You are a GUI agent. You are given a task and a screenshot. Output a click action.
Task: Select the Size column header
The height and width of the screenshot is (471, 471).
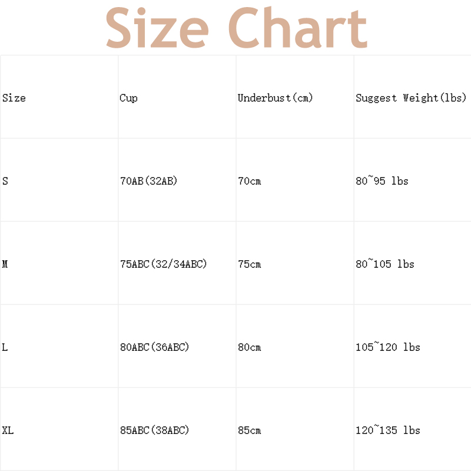tap(59, 97)
